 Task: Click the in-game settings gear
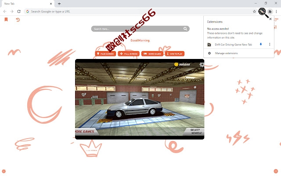tap(202, 65)
